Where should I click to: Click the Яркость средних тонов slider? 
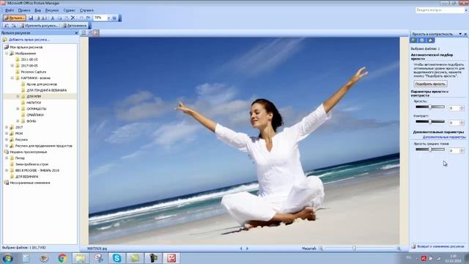coord(430,150)
